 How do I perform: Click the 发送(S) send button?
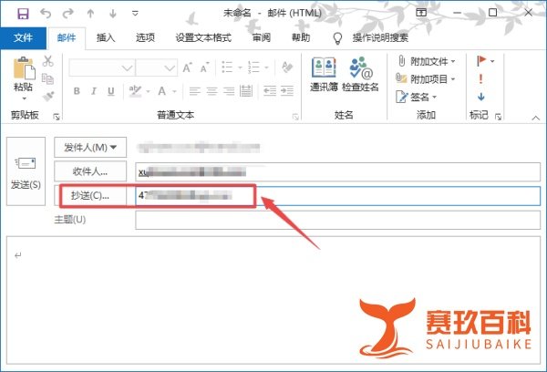tap(26, 171)
